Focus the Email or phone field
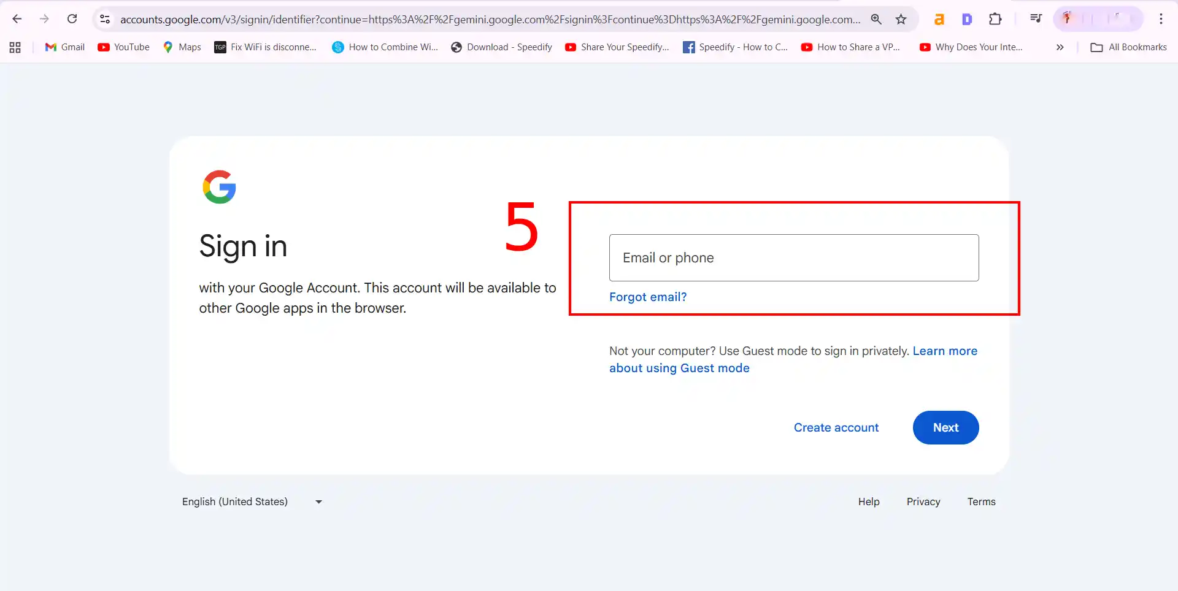1178x591 pixels. point(794,257)
